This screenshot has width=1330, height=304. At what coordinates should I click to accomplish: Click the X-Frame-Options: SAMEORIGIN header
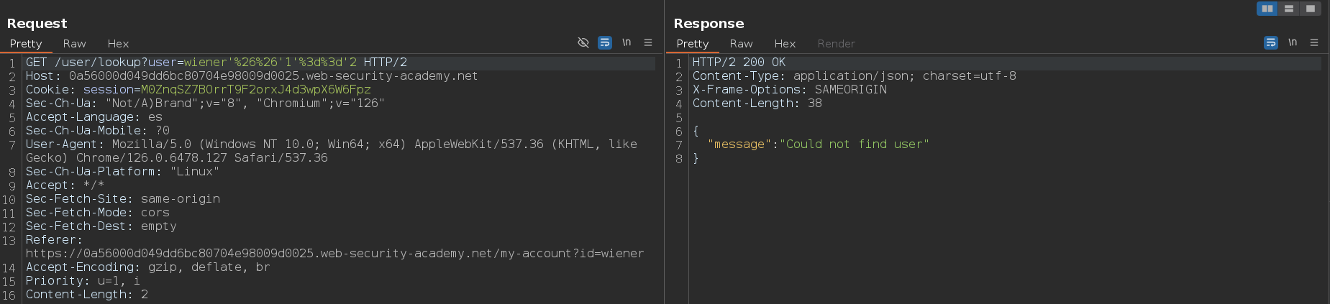pyautogui.click(x=790, y=90)
